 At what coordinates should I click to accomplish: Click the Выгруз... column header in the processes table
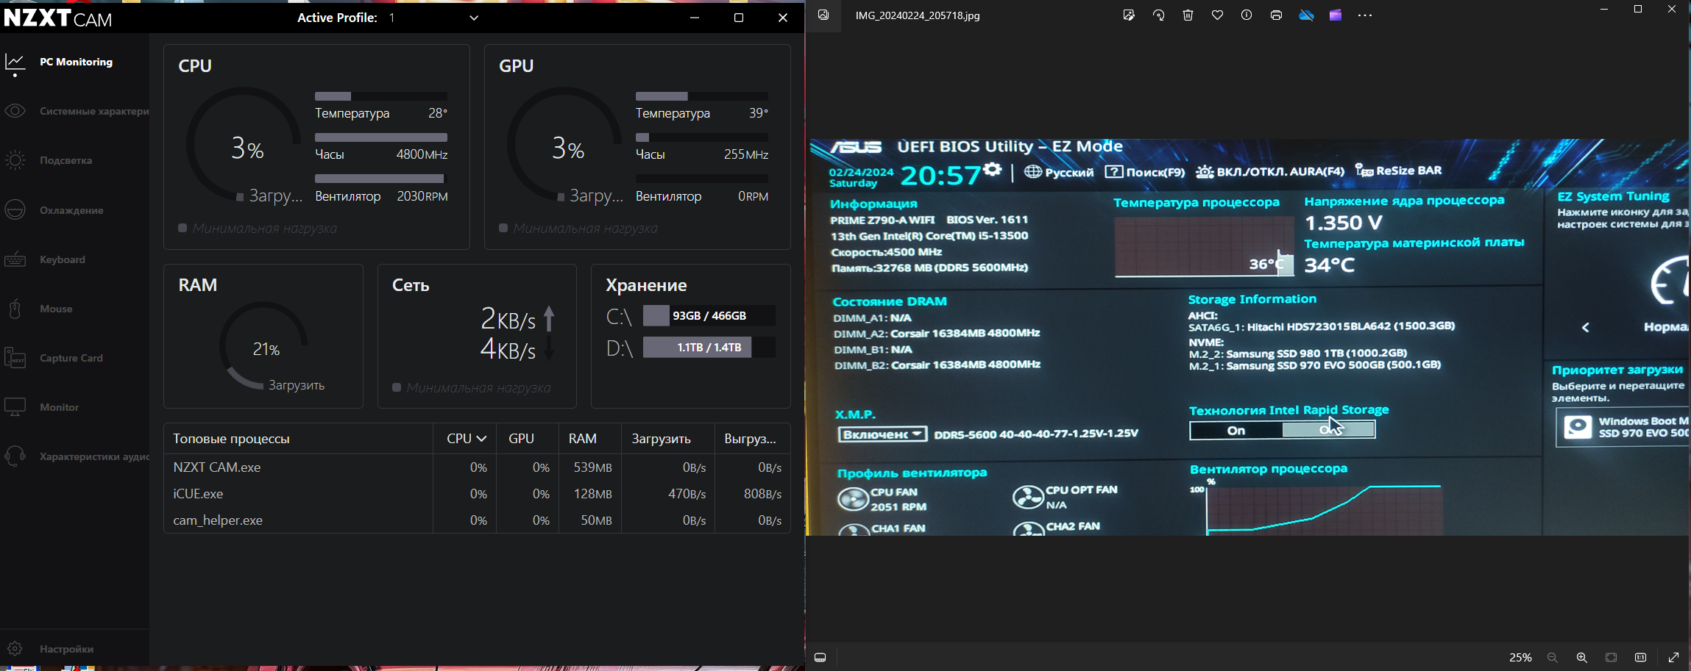coord(750,439)
